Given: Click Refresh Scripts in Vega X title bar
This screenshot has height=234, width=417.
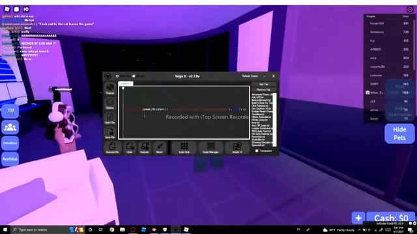Looking at the screenshot, I should coord(250,76).
